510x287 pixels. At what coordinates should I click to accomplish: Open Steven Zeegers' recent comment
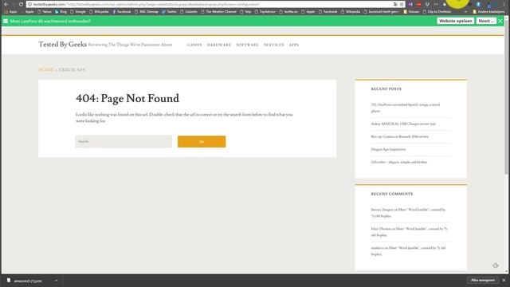[x=408, y=213]
